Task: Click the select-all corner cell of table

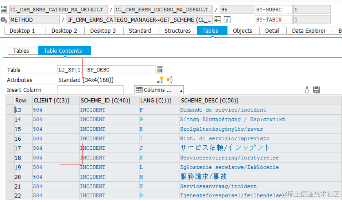Action: pyautogui.click(x=10, y=101)
